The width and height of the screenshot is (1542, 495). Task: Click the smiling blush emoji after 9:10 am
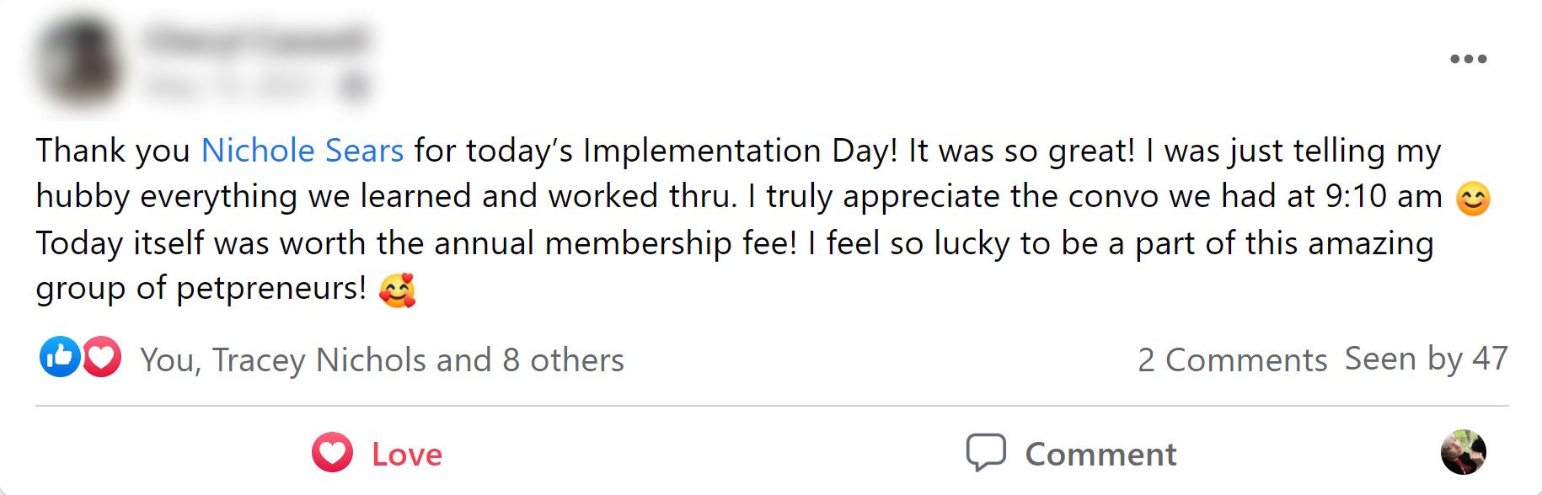pos(1473,199)
